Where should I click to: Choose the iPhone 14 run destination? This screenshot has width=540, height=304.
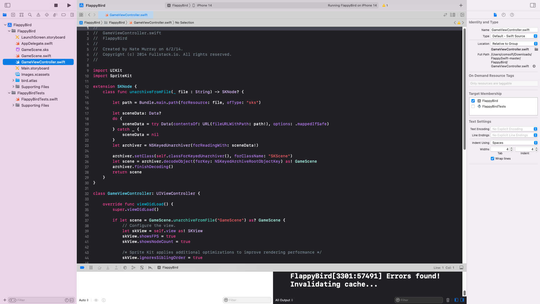[202, 5]
